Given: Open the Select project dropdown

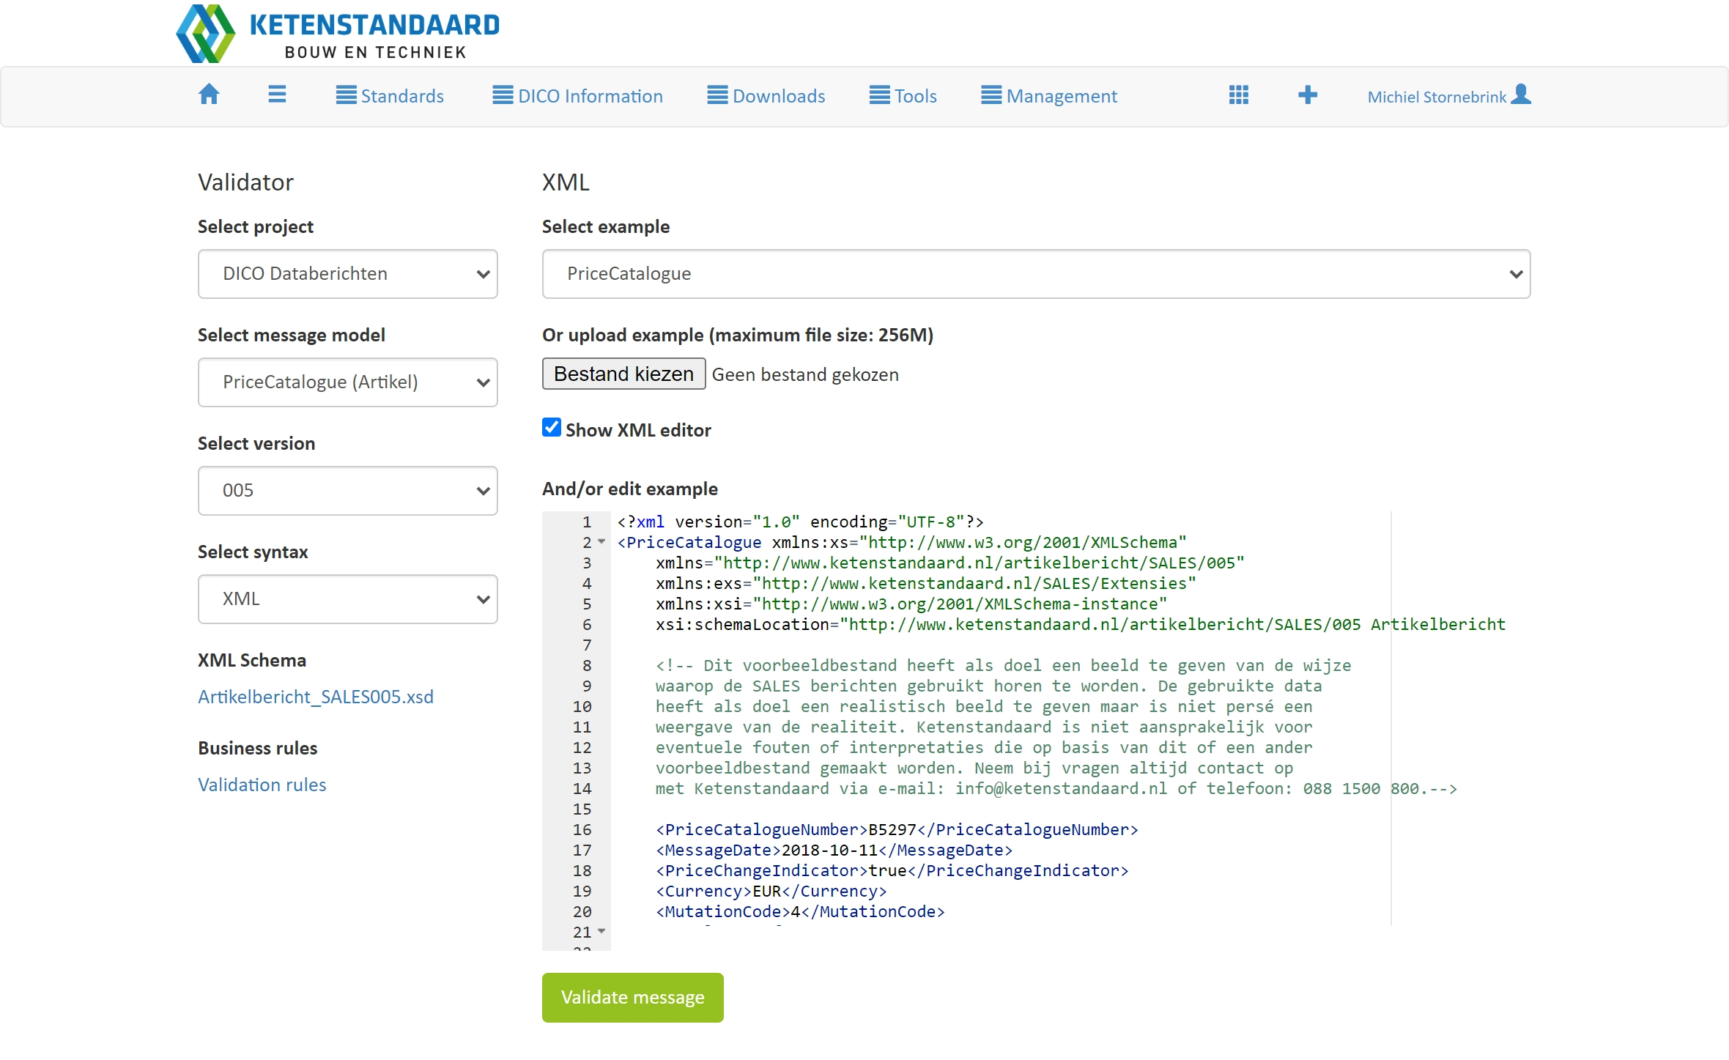Looking at the screenshot, I should (347, 273).
